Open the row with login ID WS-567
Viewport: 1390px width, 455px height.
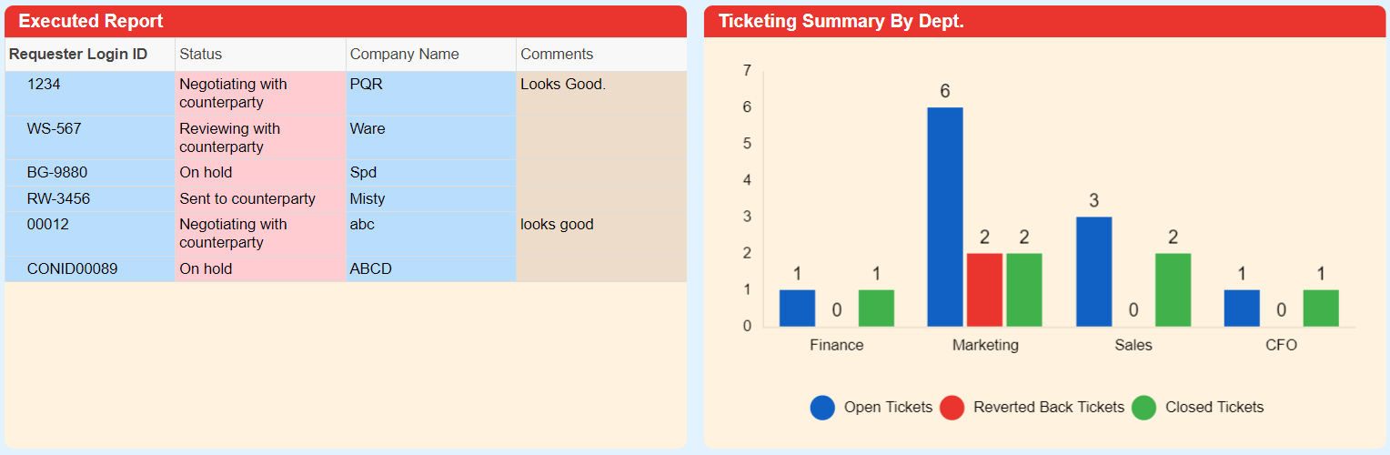tap(346, 138)
